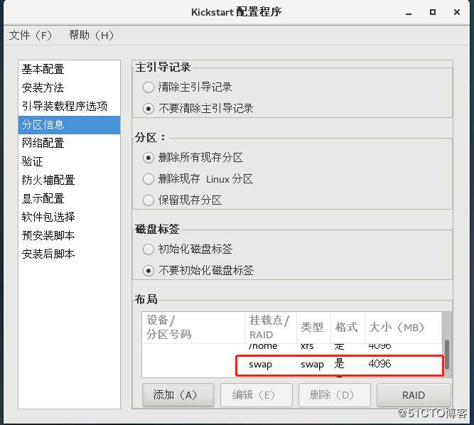Select the swap partition row
Screen dimensions: 474x425
[292, 365]
